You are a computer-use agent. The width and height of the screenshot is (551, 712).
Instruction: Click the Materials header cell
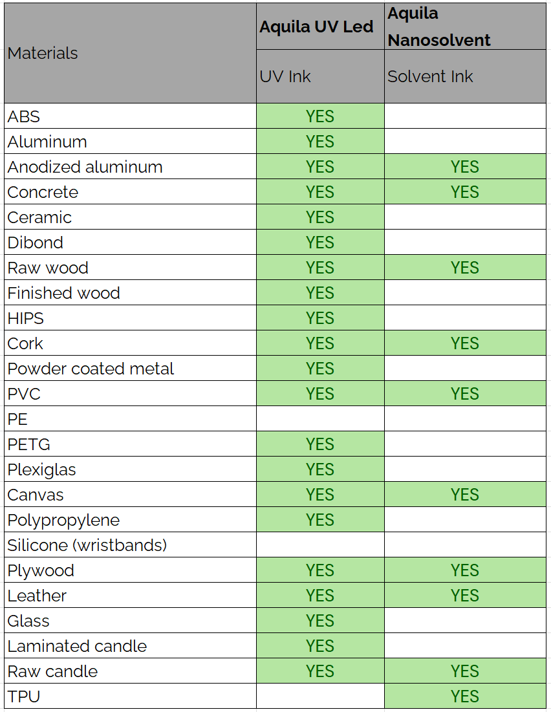43,53
